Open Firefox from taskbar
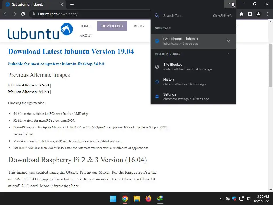 [148, 199]
